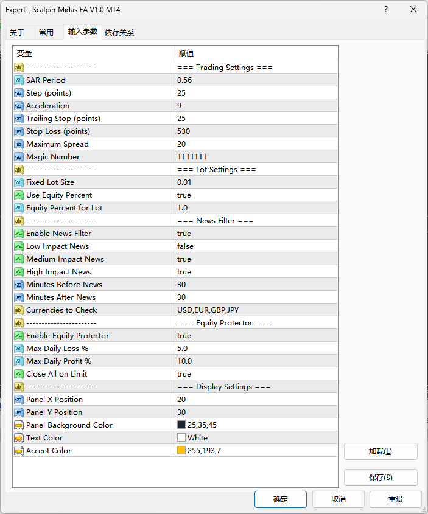Screen dimensions: 428x514
Task: Click the string icon beside Currencies to Check
Action: 18,310
